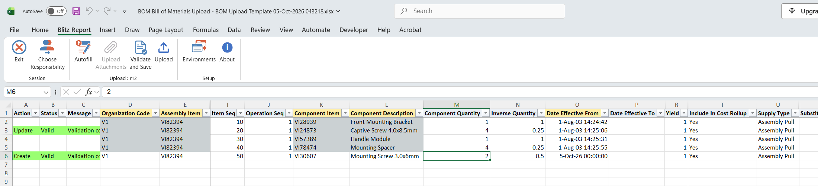This screenshot has width=818, height=186.
Task: Click the Excel app icon
Action: 11,11
